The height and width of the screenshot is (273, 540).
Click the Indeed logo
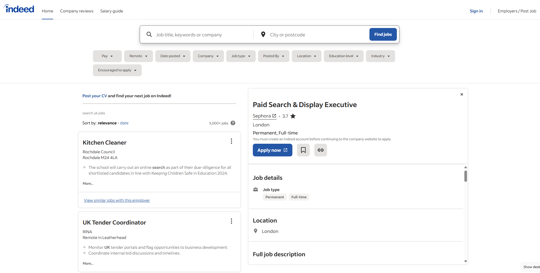click(x=19, y=9)
